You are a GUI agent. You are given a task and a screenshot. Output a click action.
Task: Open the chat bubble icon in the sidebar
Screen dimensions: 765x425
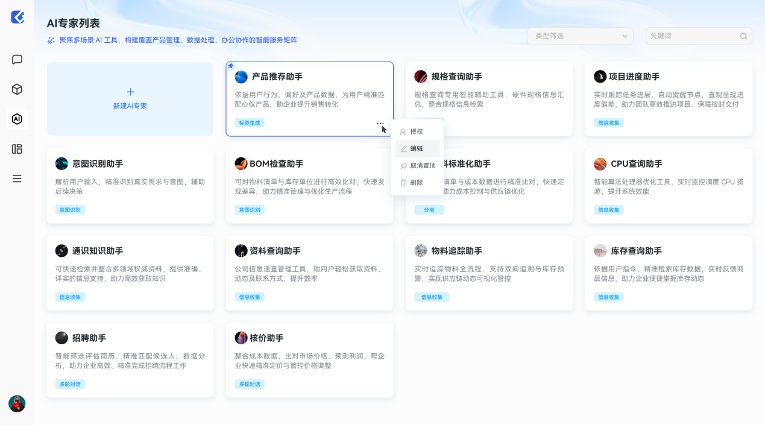pyautogui.click(x=17, y=59)
